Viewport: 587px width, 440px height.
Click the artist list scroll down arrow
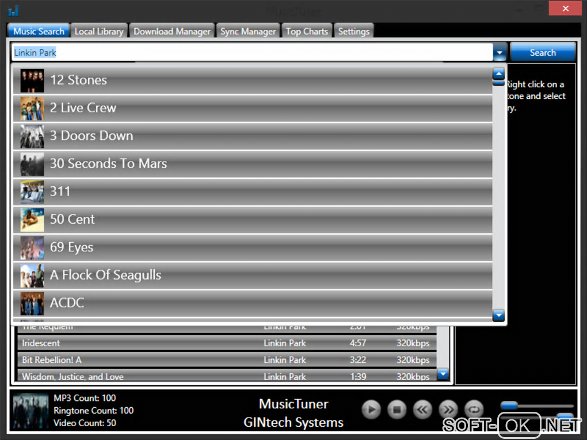[498, 315]
